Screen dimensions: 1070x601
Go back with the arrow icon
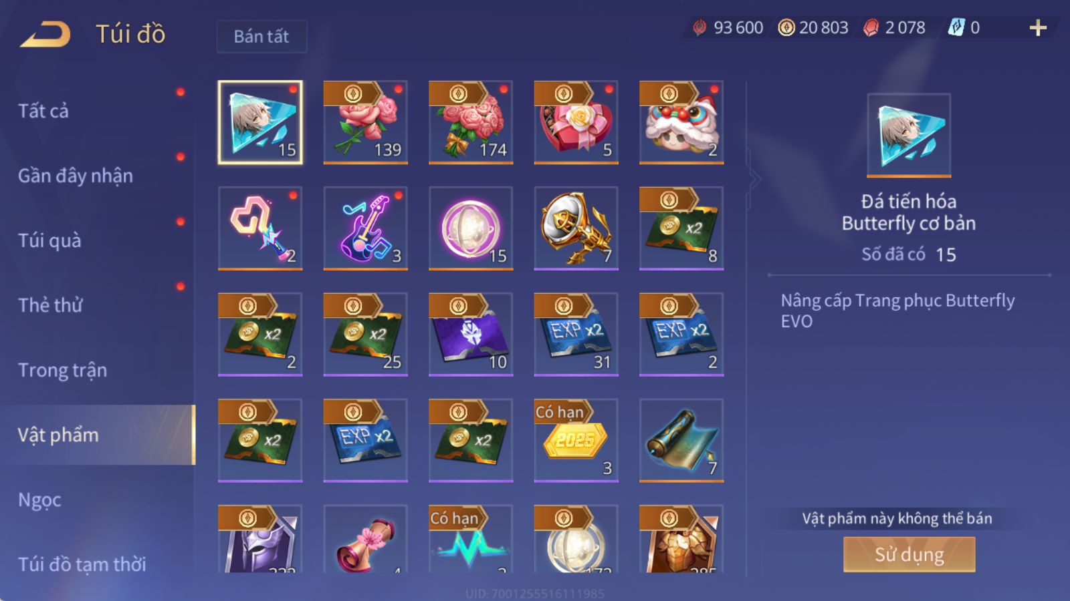point(45,34)
